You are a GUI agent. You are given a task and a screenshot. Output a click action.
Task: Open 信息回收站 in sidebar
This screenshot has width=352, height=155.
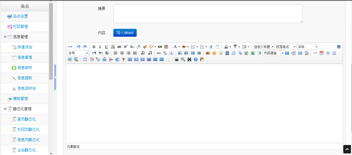[x=26, y=88]
